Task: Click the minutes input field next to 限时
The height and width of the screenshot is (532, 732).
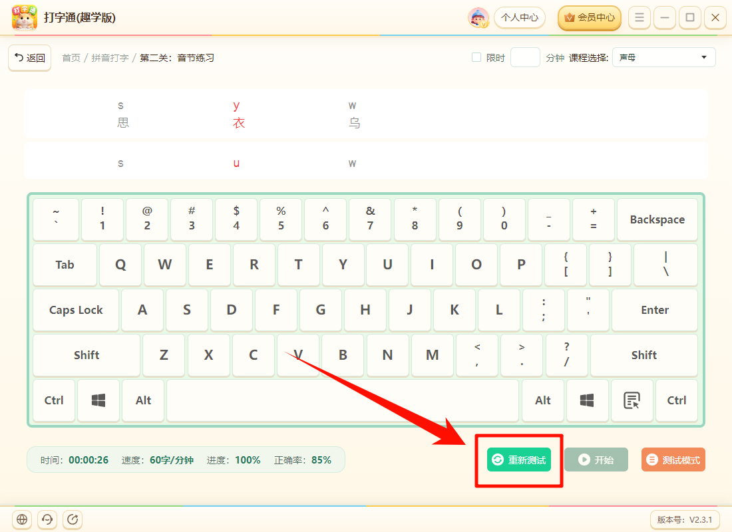Action: [525, 57]
